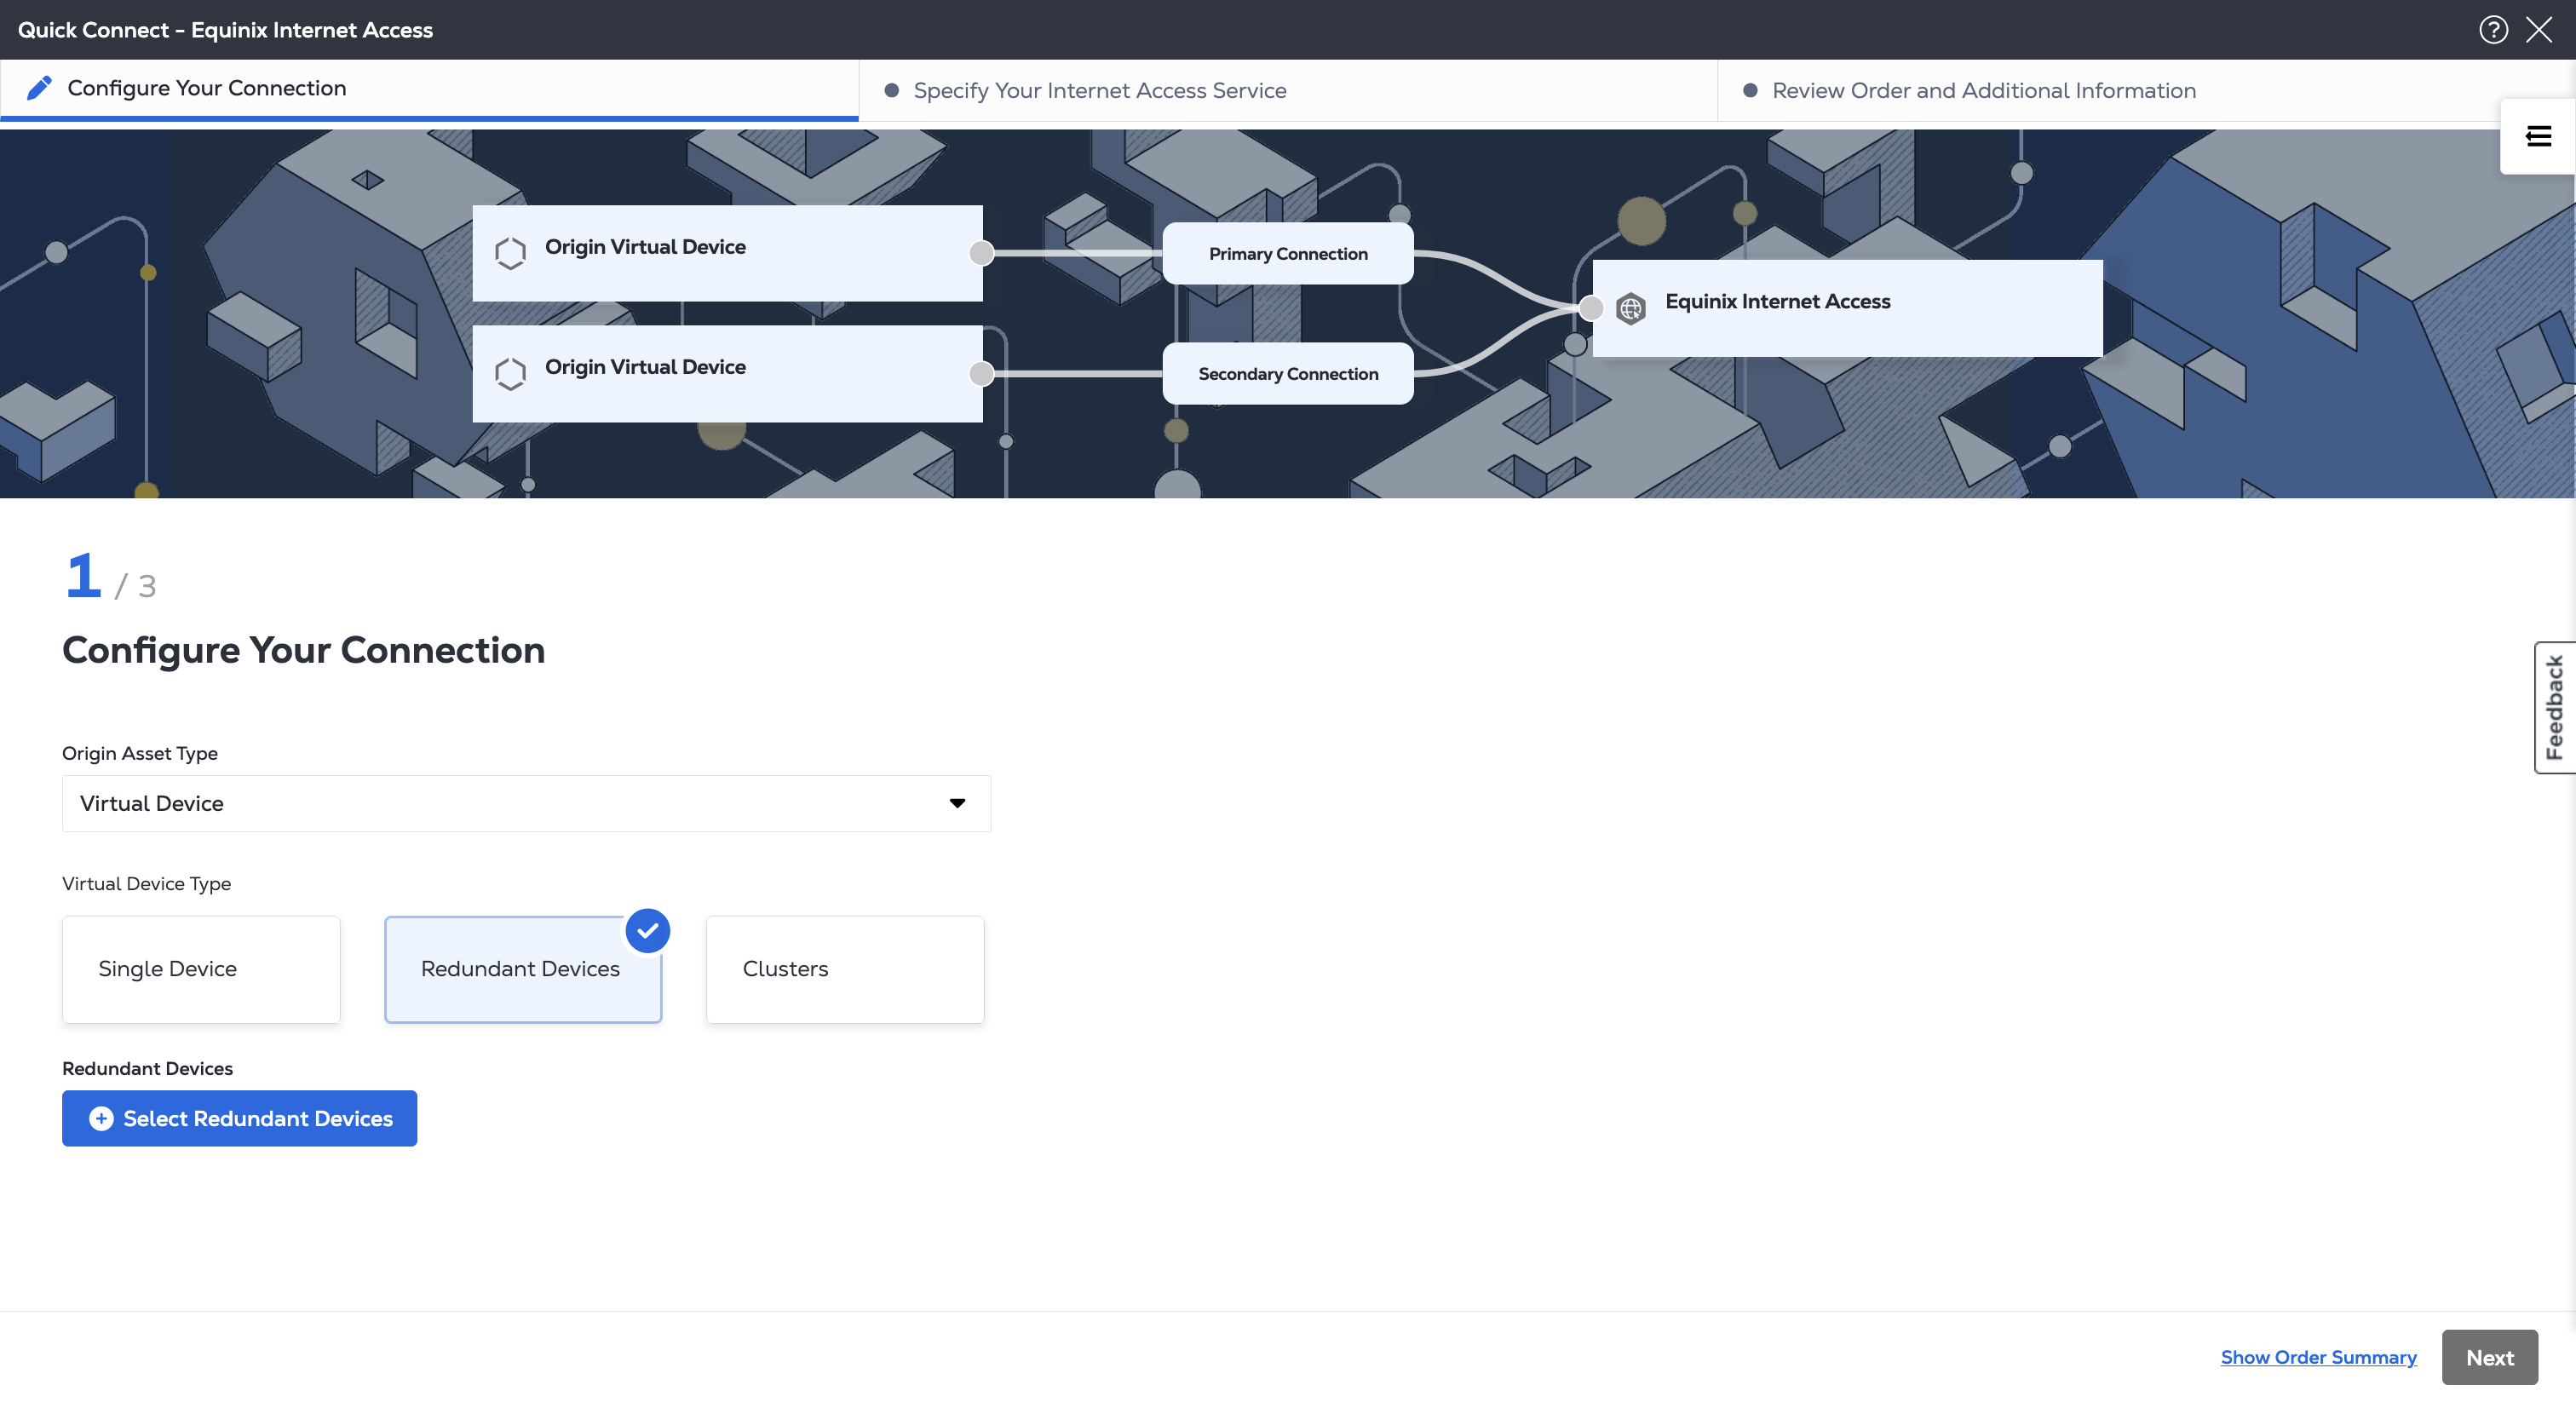Viewport: 2576px width, 1414px height.
Task: Click plus icon in Select Redundant Devices button
Action: pos(101,1118)
